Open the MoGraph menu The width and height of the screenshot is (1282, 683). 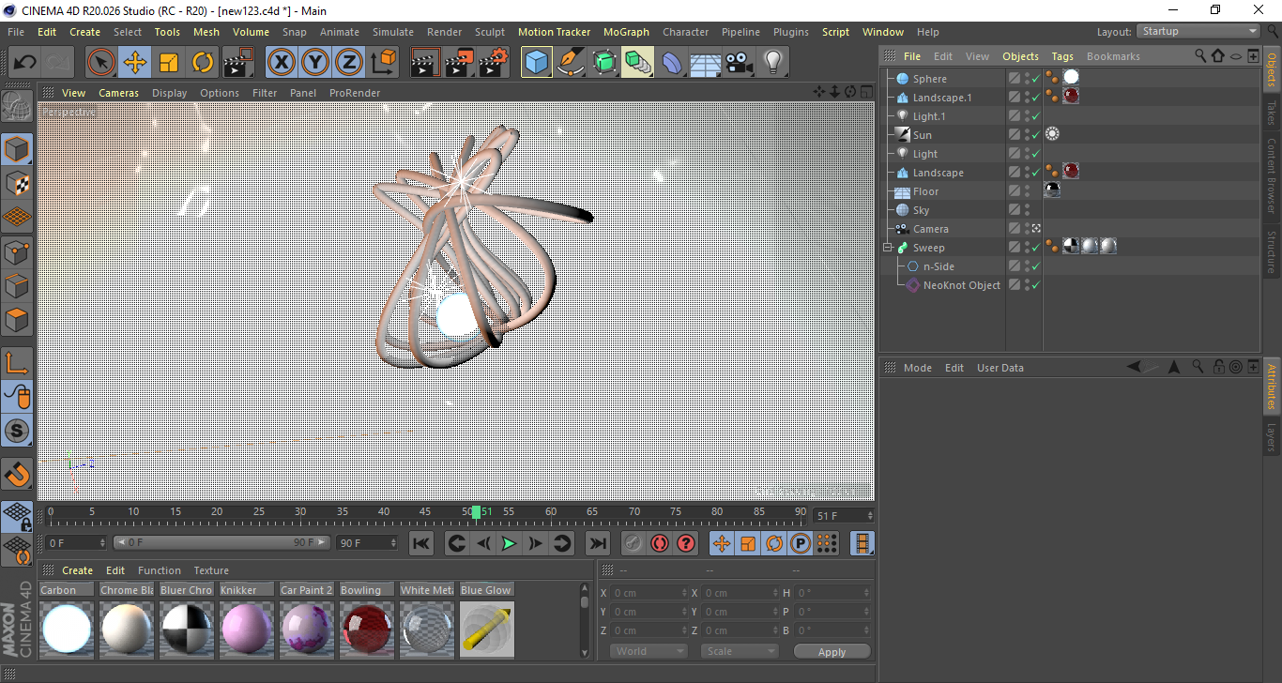pyautogui.click(x=626, y=32)
